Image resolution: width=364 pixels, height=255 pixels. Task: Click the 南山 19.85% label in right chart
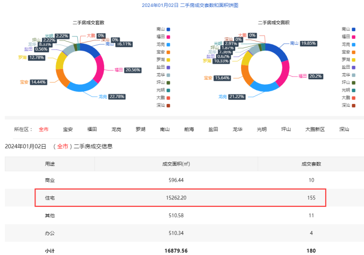pyautogui.click(x=303, y=43)
